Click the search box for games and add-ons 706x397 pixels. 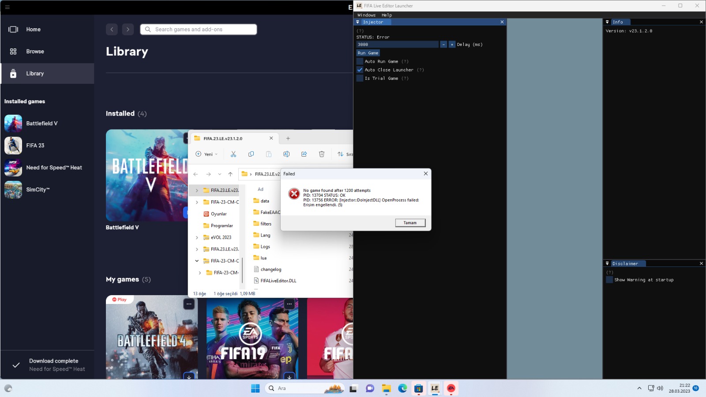tap(199, 29)
